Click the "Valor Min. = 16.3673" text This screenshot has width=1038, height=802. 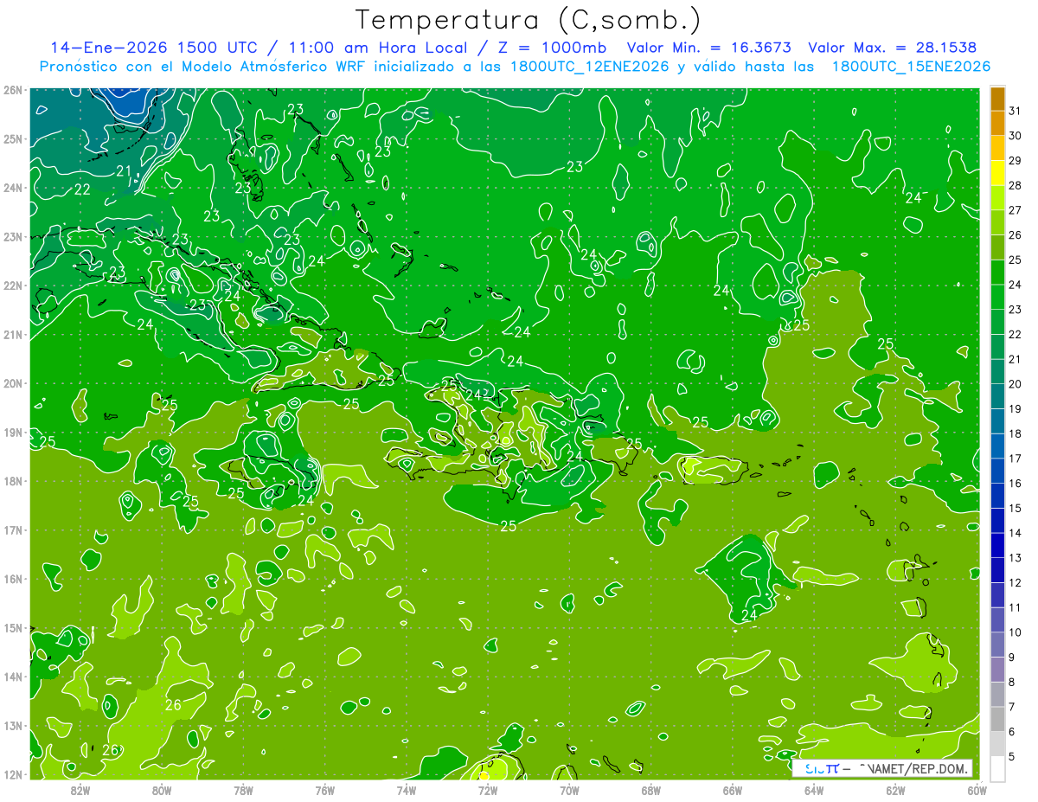pos(709,48)
